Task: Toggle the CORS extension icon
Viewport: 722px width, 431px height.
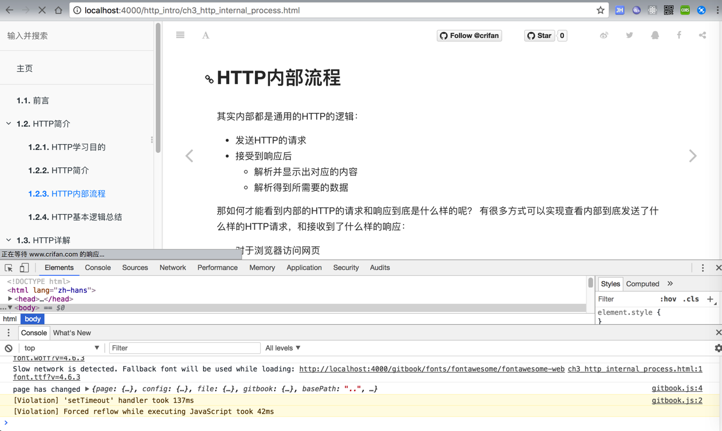Action: pos(685,10)
